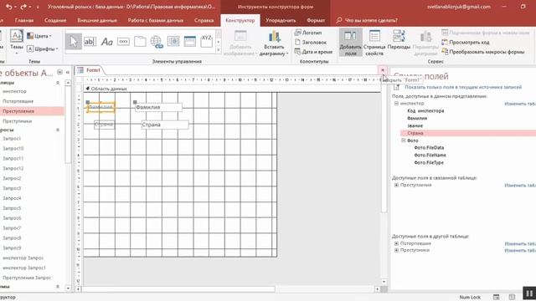Open the Создание (Create) ribbon tab

(x=55, y=20)
